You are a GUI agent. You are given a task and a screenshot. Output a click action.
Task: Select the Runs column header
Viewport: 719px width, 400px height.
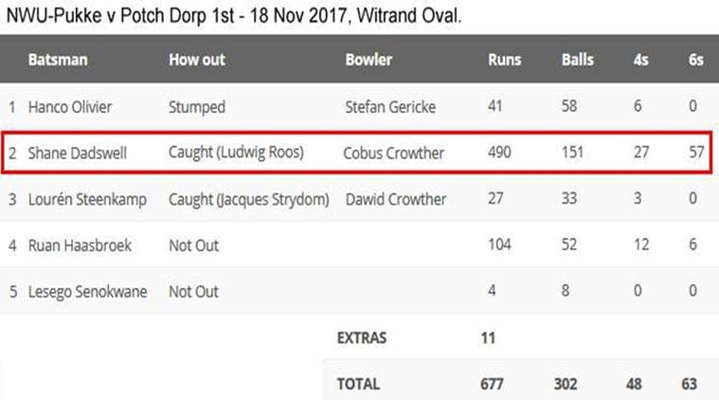click(504, 60)
